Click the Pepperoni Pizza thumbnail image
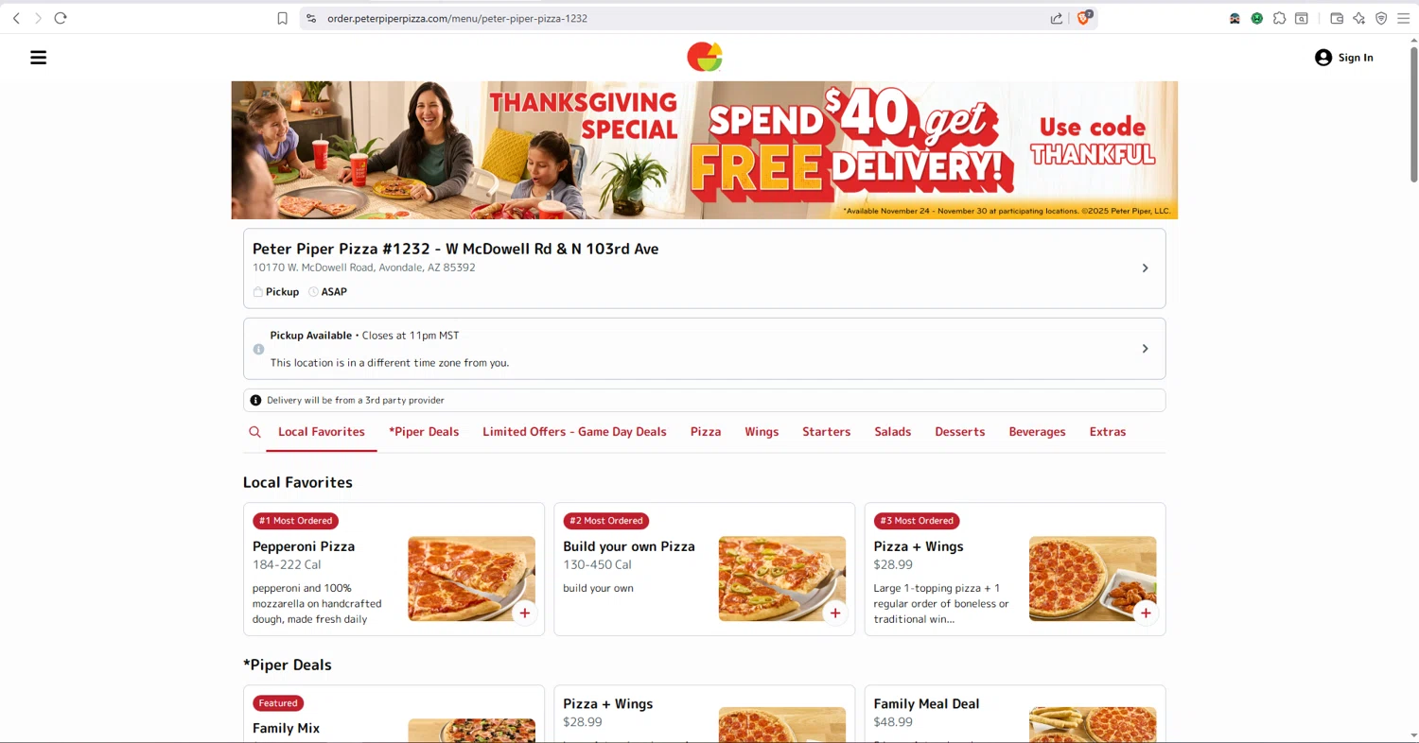Screen dimensions: 1419x743 tap(471, 579)
